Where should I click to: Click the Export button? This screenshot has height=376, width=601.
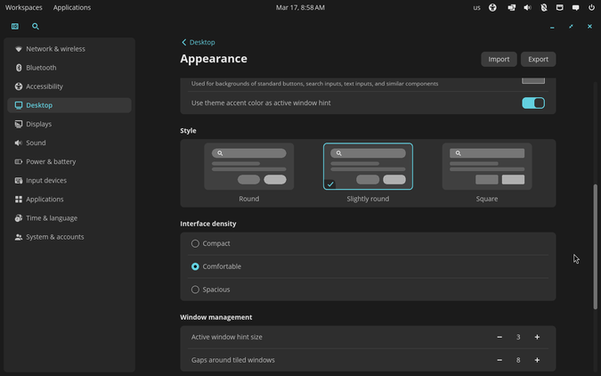point(538,59)
